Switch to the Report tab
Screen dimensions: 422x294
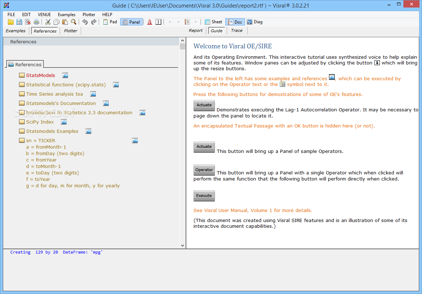coord(195,30)
